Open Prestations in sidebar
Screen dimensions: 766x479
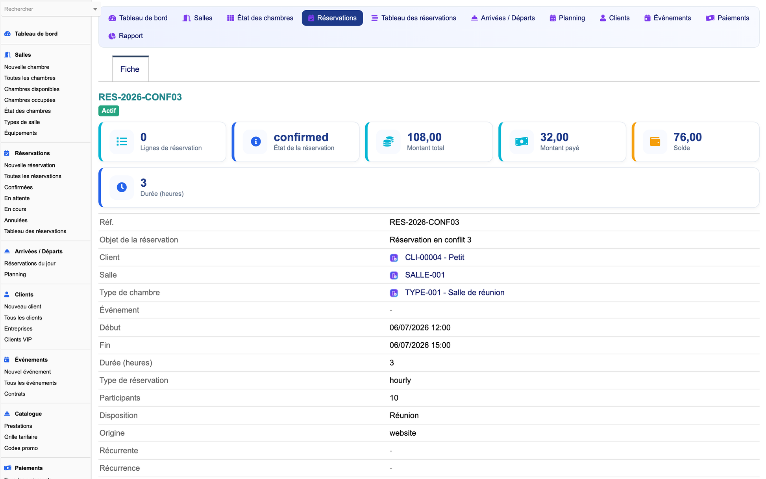[18, 426]
